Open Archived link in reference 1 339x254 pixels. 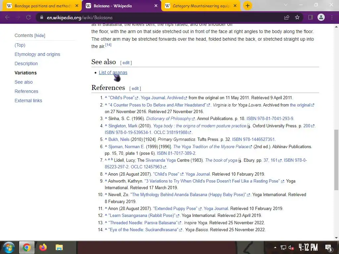[x=177, y=98]
